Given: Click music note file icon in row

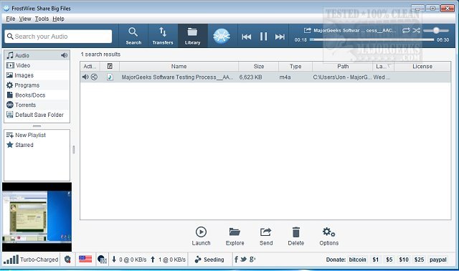Looking at the screenshot, I should pos(110,77).
